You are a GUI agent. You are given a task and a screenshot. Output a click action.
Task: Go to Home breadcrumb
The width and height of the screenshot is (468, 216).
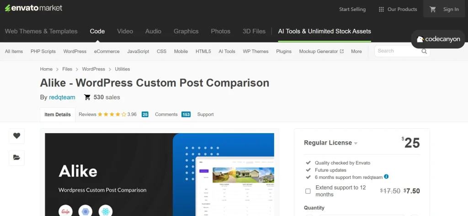pyautogui.click(x=46, y=69)
